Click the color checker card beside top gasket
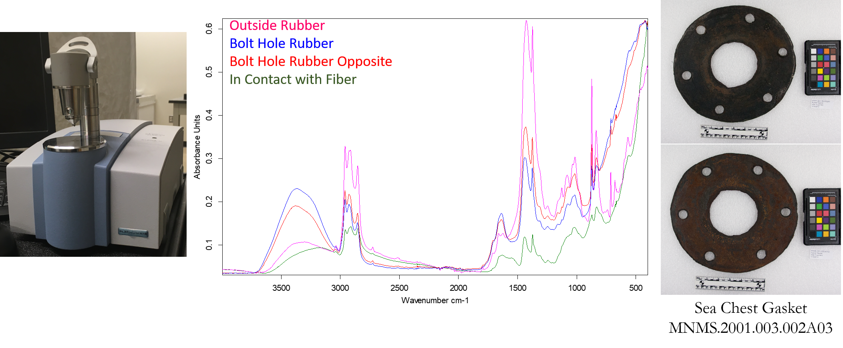The height and width of the screenshot is (348, 843). click(x=822, y=68)
